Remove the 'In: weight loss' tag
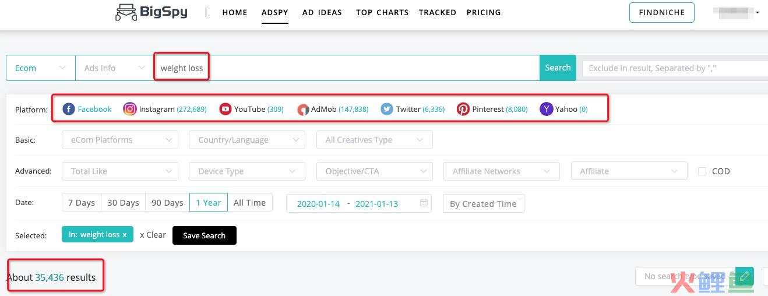Image resolution: width=768 pixels, height=296 pixels. tap(125, 235)
